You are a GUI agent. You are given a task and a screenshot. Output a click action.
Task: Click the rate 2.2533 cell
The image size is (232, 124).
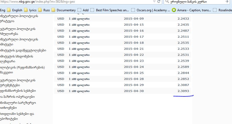point(183,49)
